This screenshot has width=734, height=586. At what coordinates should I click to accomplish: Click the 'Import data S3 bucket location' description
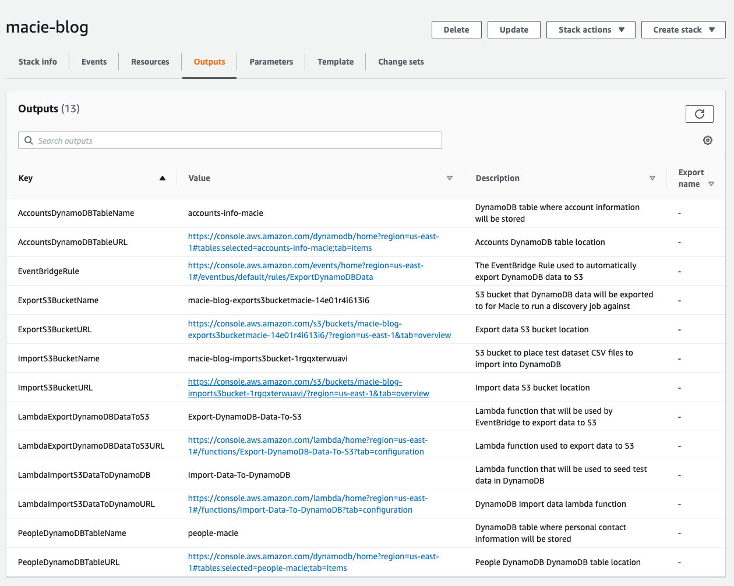click(x=532, y=388)
